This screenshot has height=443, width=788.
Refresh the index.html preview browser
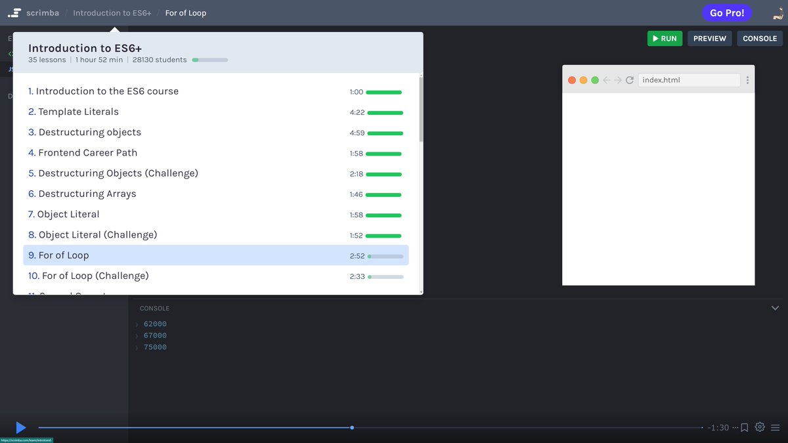tap(629, 79)
